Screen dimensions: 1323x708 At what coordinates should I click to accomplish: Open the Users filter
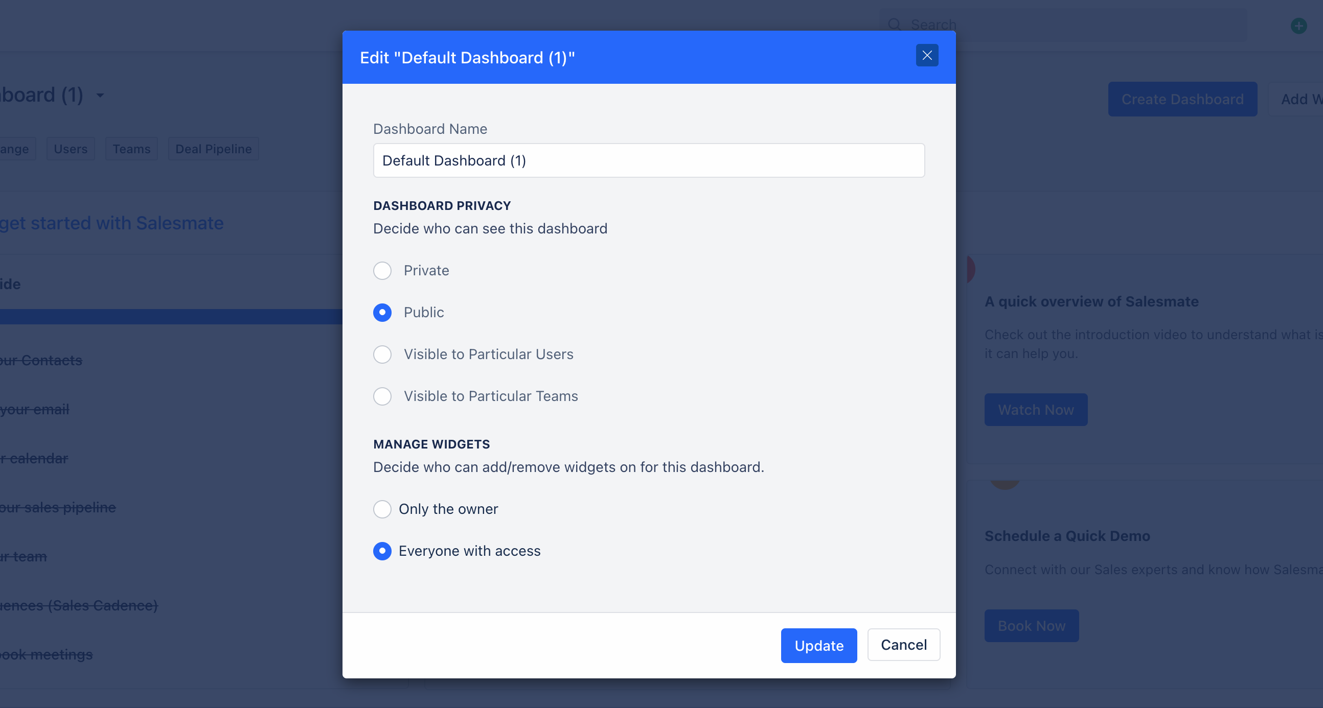click(x=71, y=149)
